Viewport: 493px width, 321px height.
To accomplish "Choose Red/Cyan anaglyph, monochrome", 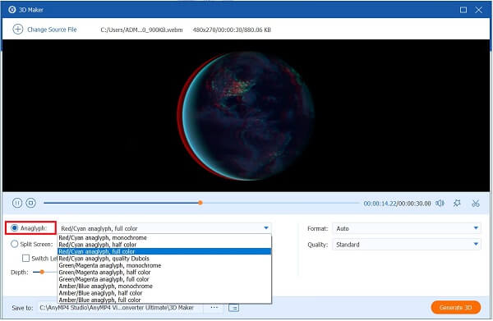I will point(164,238).
